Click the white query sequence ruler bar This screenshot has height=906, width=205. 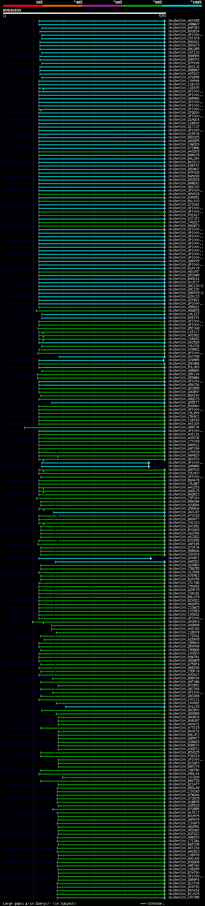pos(85,13)
